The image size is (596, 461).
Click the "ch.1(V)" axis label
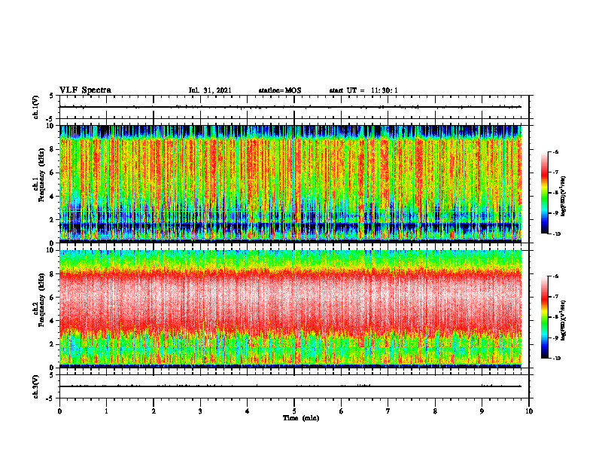click(x=36, y=107)
